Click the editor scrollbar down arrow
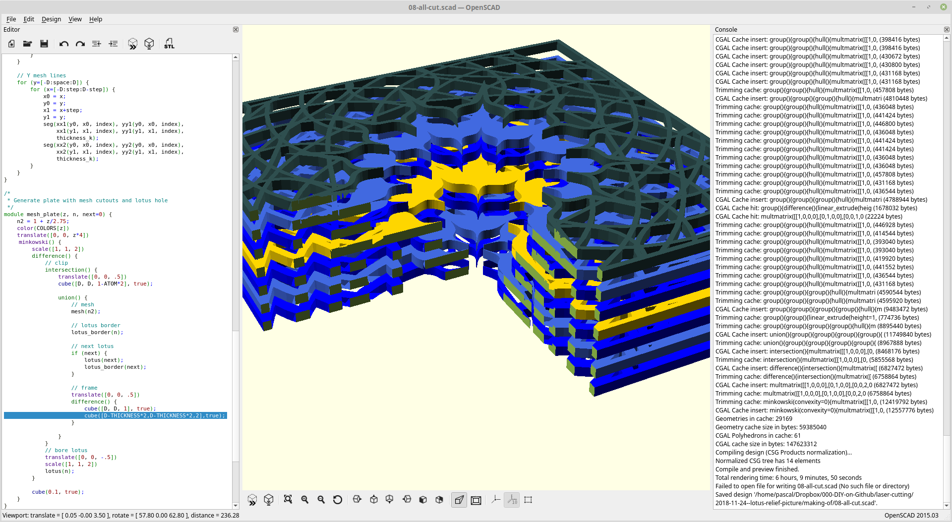The image size is (952, 522). coord(236,505)
